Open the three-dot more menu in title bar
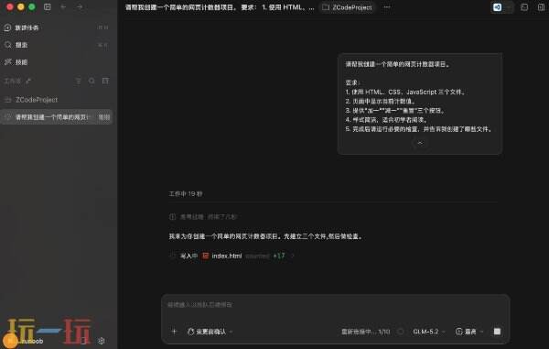This screenshot has width=549, height=349. pyautogui.click(x=387, y=7)
